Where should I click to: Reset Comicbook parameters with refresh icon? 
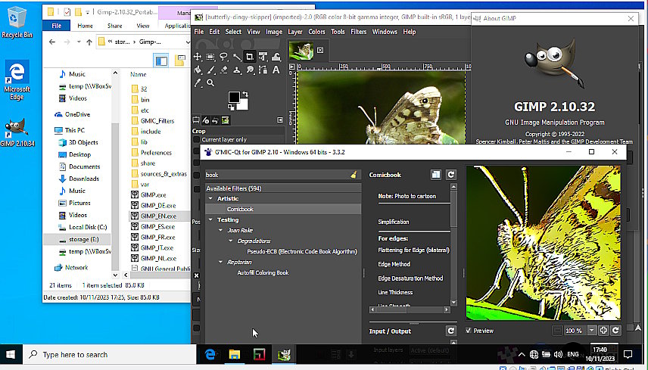(x=451, y=175)
